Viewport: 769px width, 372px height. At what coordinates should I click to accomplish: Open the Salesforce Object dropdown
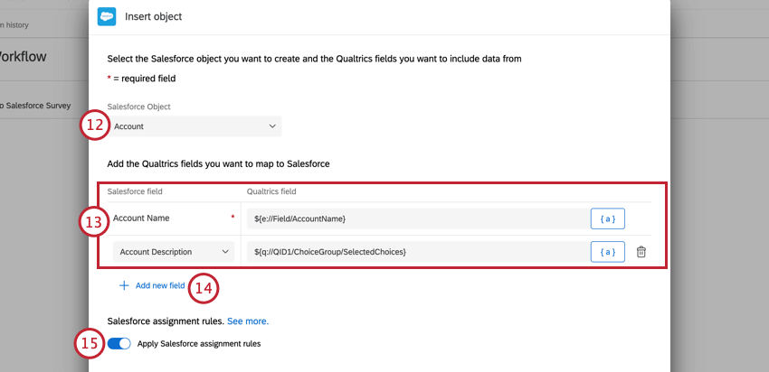195,126
